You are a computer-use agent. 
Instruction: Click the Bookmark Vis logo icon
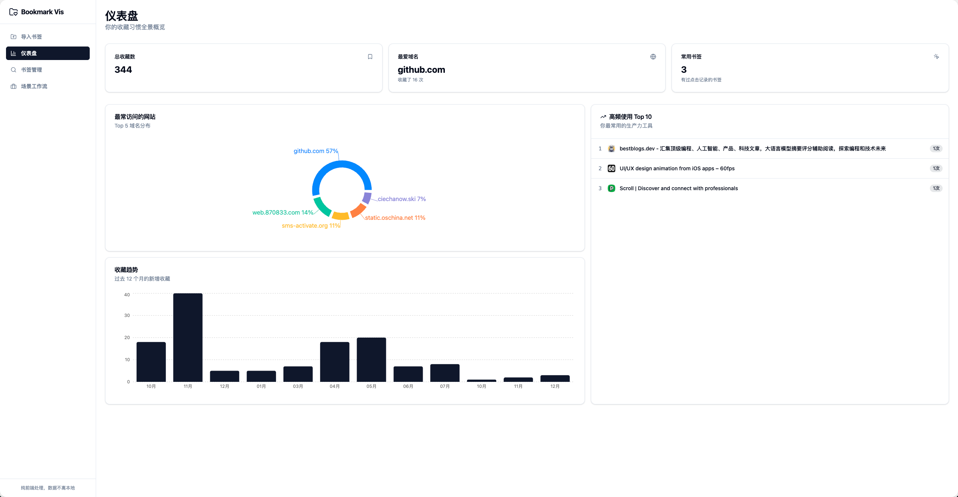click(x=14, y=12)
